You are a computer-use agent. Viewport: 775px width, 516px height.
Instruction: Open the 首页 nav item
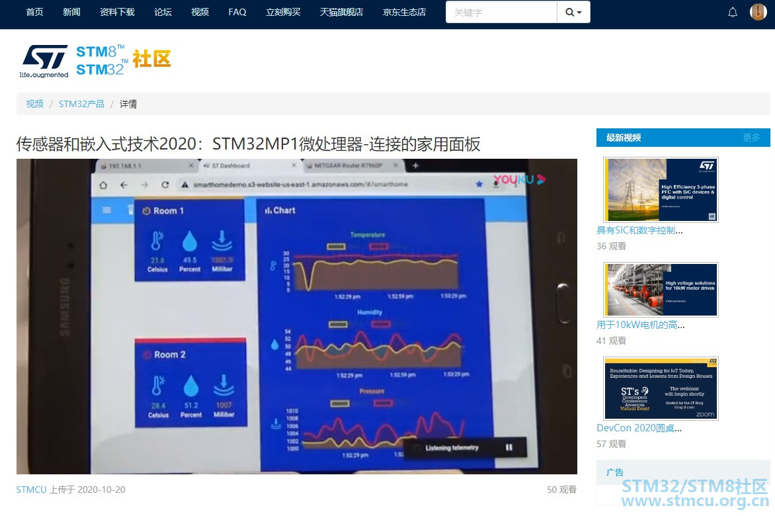[x=34, y=12]
